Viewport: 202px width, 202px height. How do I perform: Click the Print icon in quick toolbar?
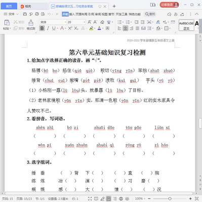click(37, 14)
